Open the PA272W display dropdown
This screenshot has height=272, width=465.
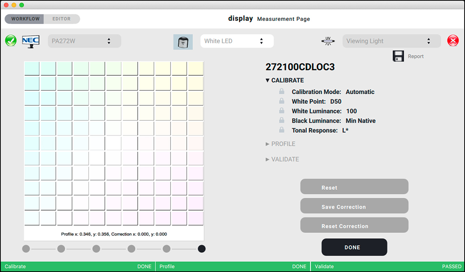pyautogui.click(x=84, y=41)
